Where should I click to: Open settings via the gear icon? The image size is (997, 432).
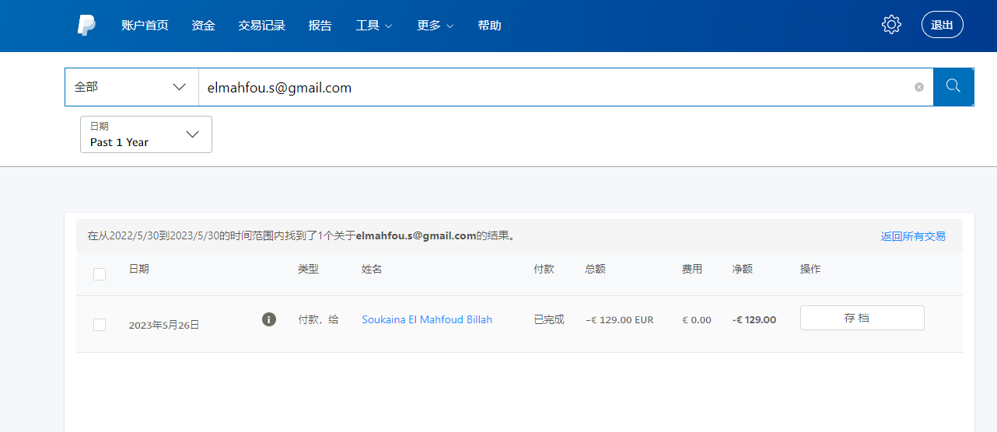coord(891,25)
